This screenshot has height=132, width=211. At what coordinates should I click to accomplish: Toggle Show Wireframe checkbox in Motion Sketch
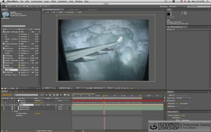tap(181, 120)
